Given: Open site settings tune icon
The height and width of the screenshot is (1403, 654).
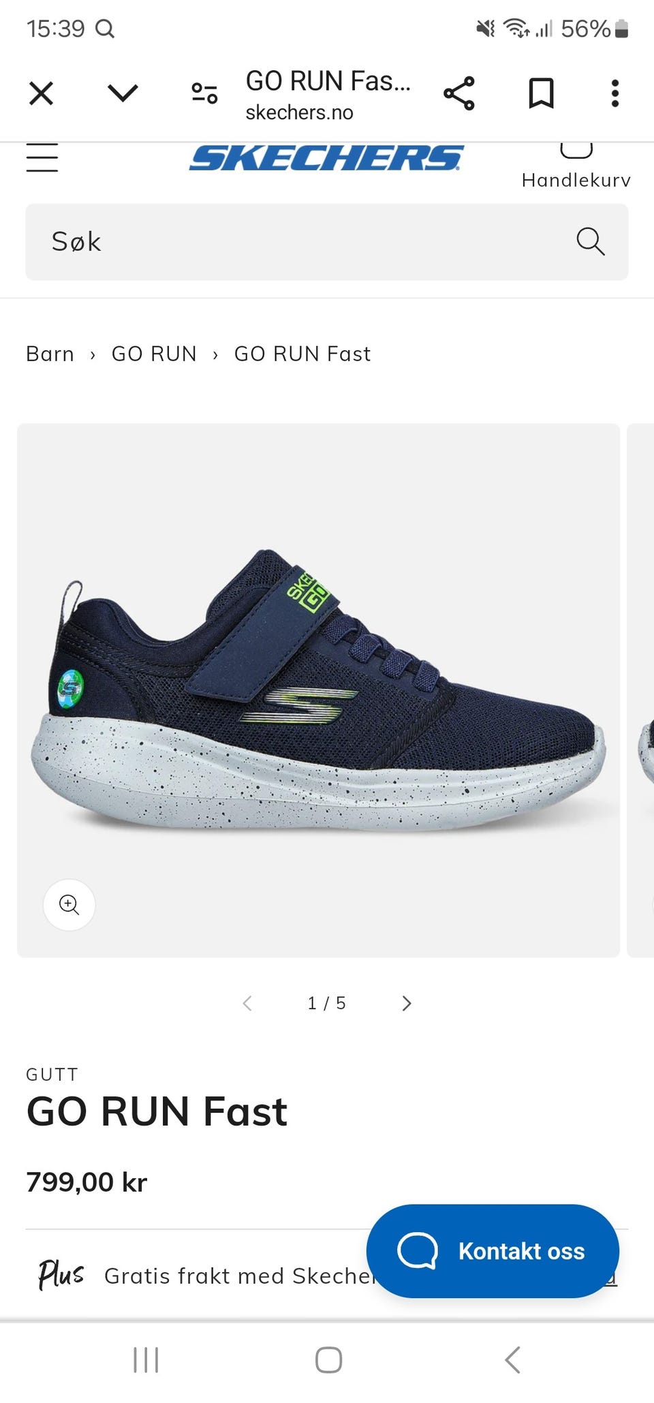Looking at the screenshot, I should [x=204, y=93].
